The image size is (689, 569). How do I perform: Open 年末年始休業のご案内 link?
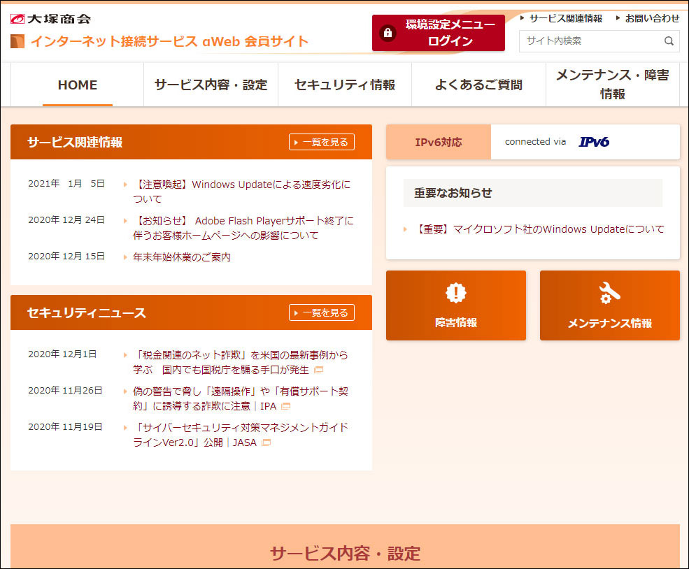click(x=182, y=257)
